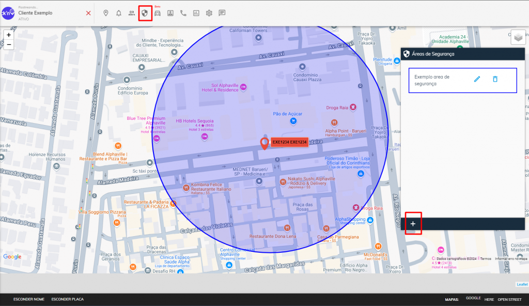The image size is (529, 306).
Task: Open the settings gear icon
Action: [x=209, y=13]
